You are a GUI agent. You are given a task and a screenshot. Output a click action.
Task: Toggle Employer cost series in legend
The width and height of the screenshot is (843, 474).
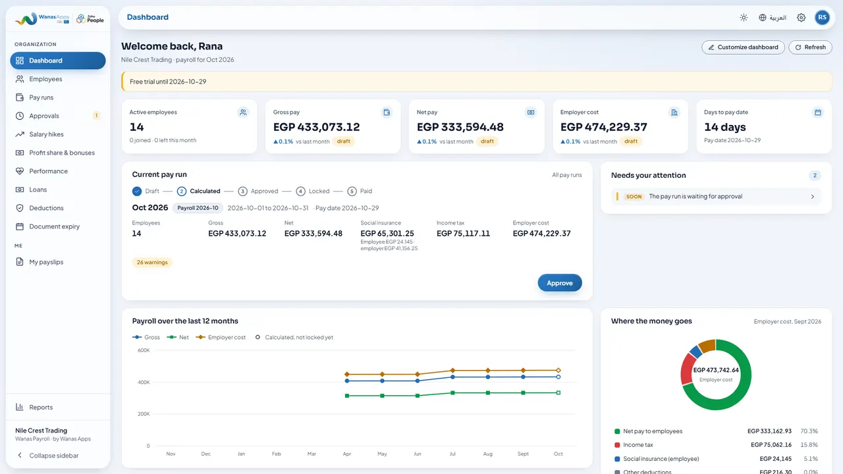221,338
